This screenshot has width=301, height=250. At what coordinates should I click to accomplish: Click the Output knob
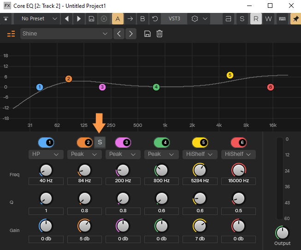282,233
